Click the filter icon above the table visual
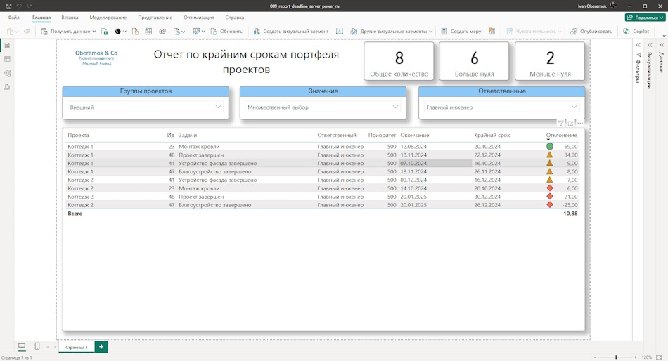Viewport: 668px width, 361px height. tap(560, 123)
